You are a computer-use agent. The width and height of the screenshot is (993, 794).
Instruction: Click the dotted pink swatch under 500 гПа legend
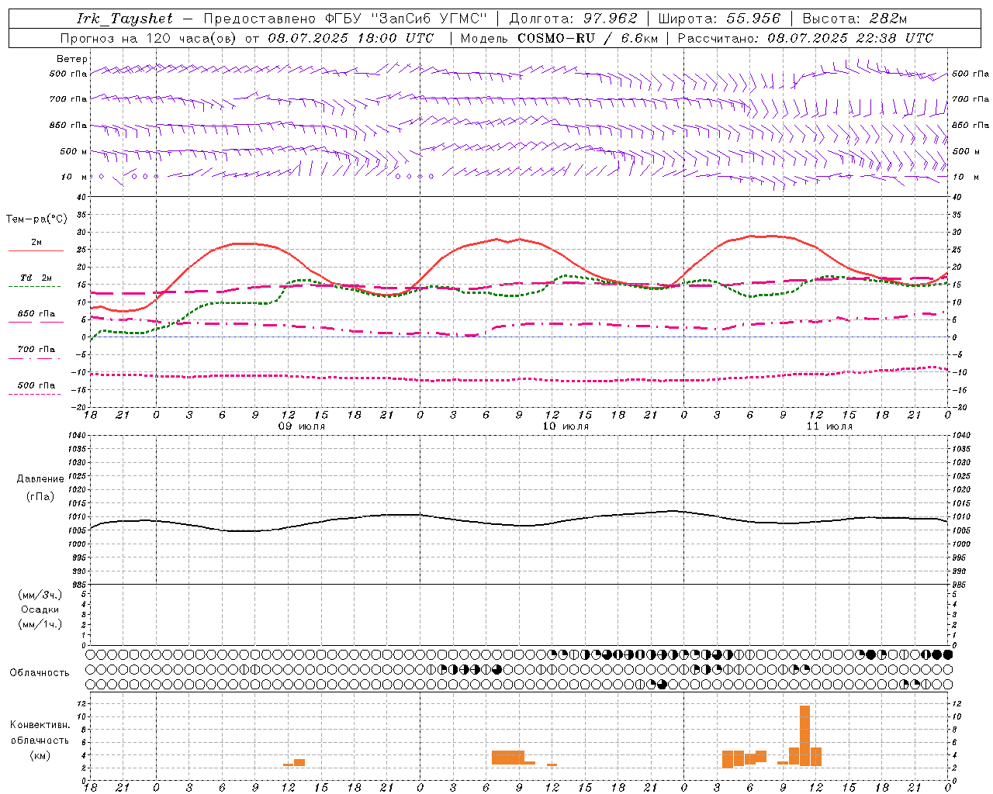pyautogui.click(x=35, y=394)
